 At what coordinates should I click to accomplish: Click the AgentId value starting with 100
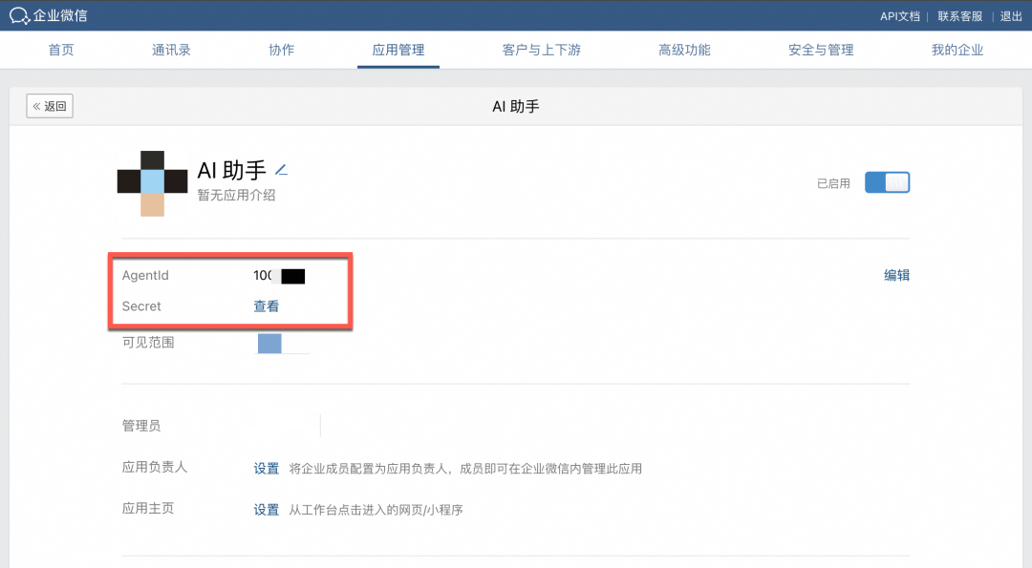[279, 276]
